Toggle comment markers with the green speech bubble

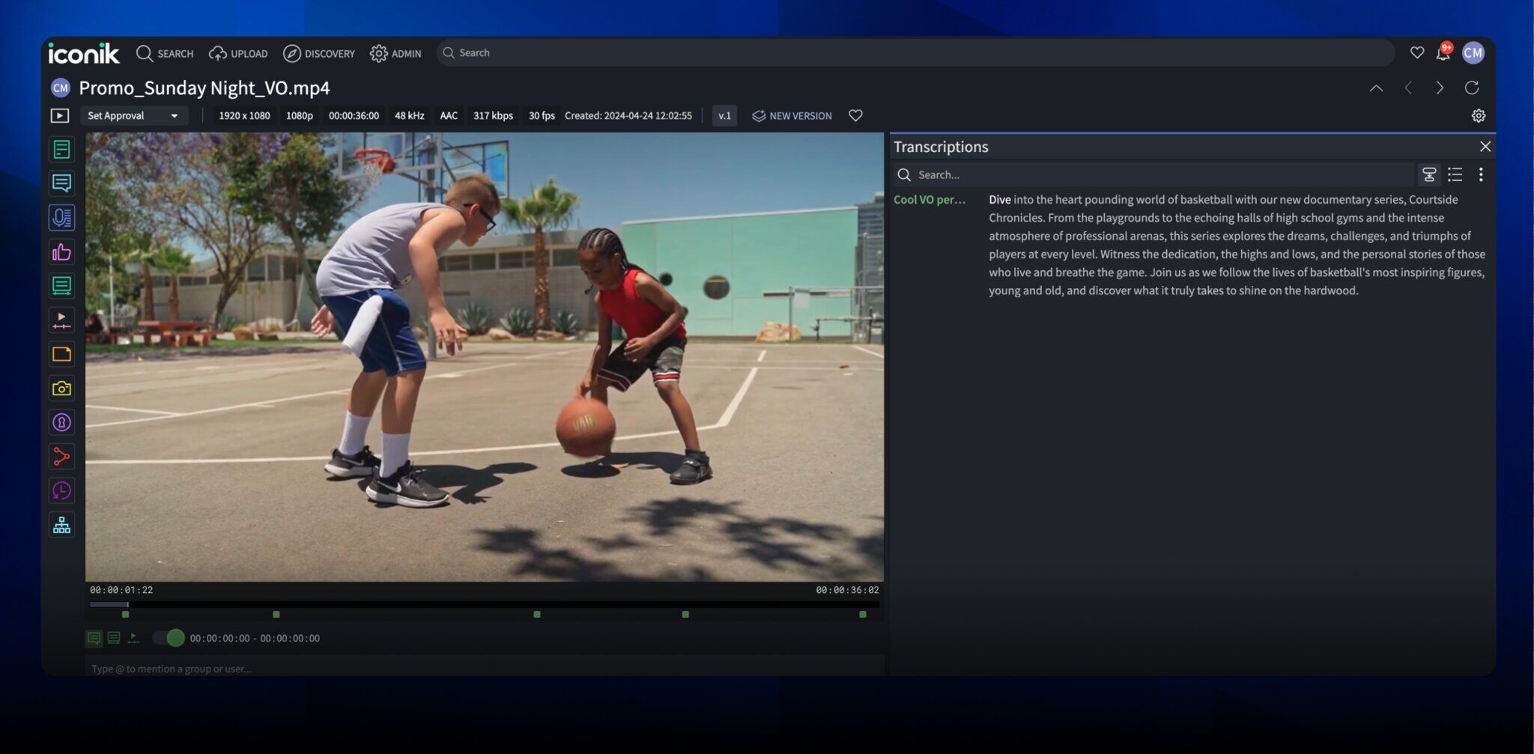94,638
